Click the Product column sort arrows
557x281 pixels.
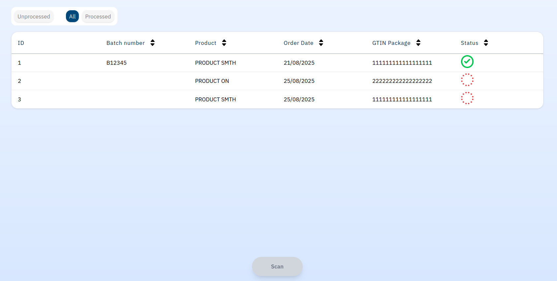224,43
